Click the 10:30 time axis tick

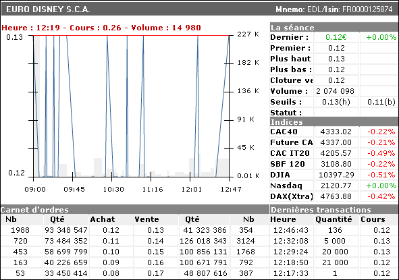tap(113, 190)
